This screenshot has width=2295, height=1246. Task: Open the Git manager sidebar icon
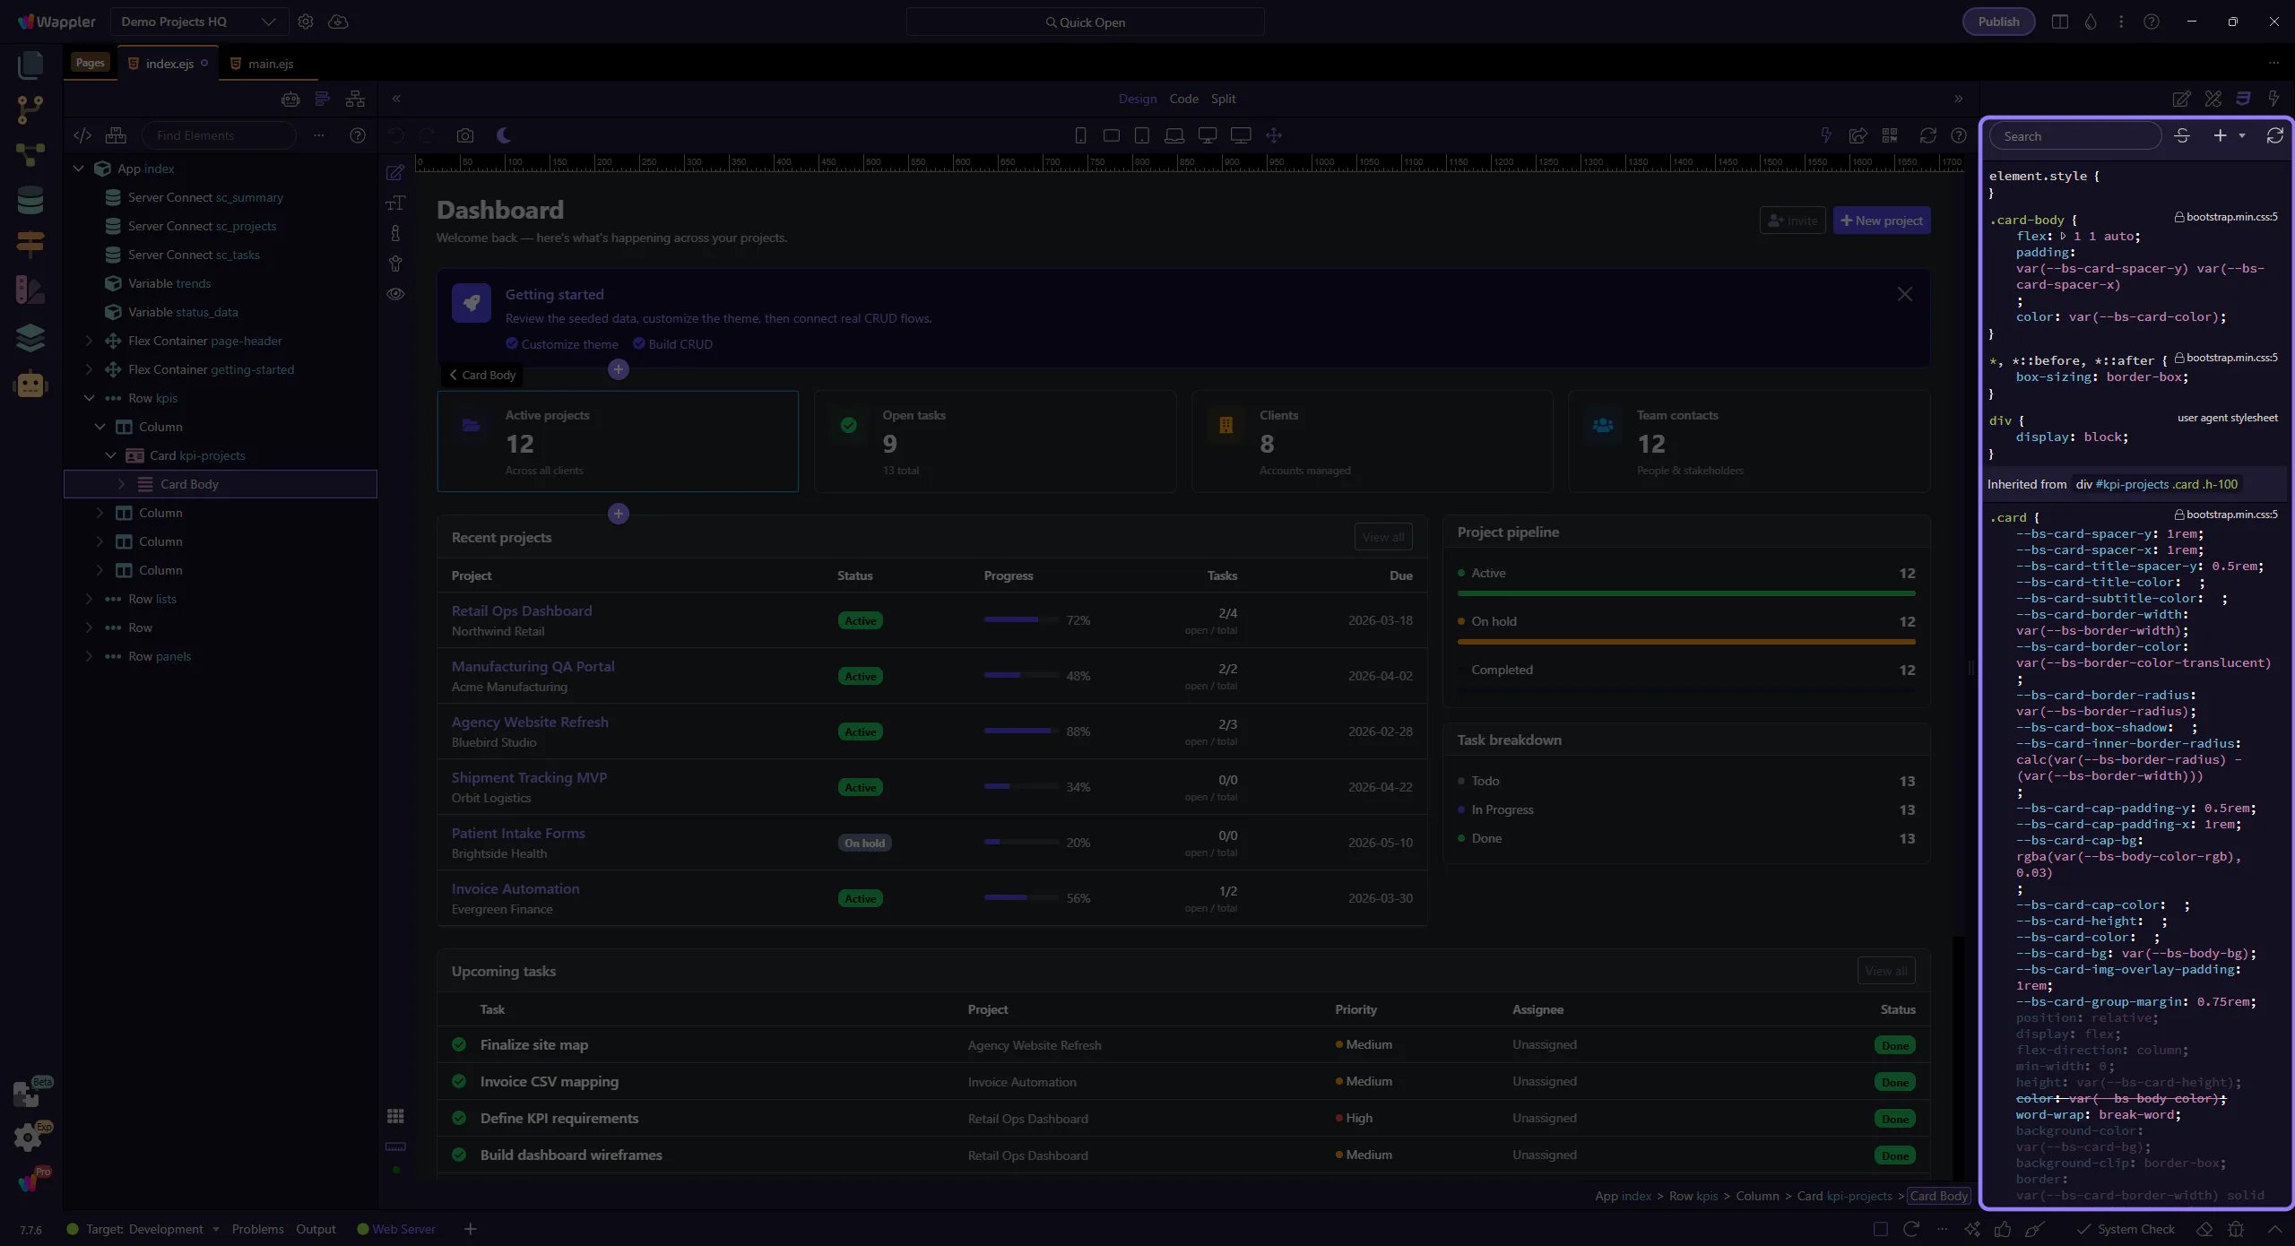(30, 109)
